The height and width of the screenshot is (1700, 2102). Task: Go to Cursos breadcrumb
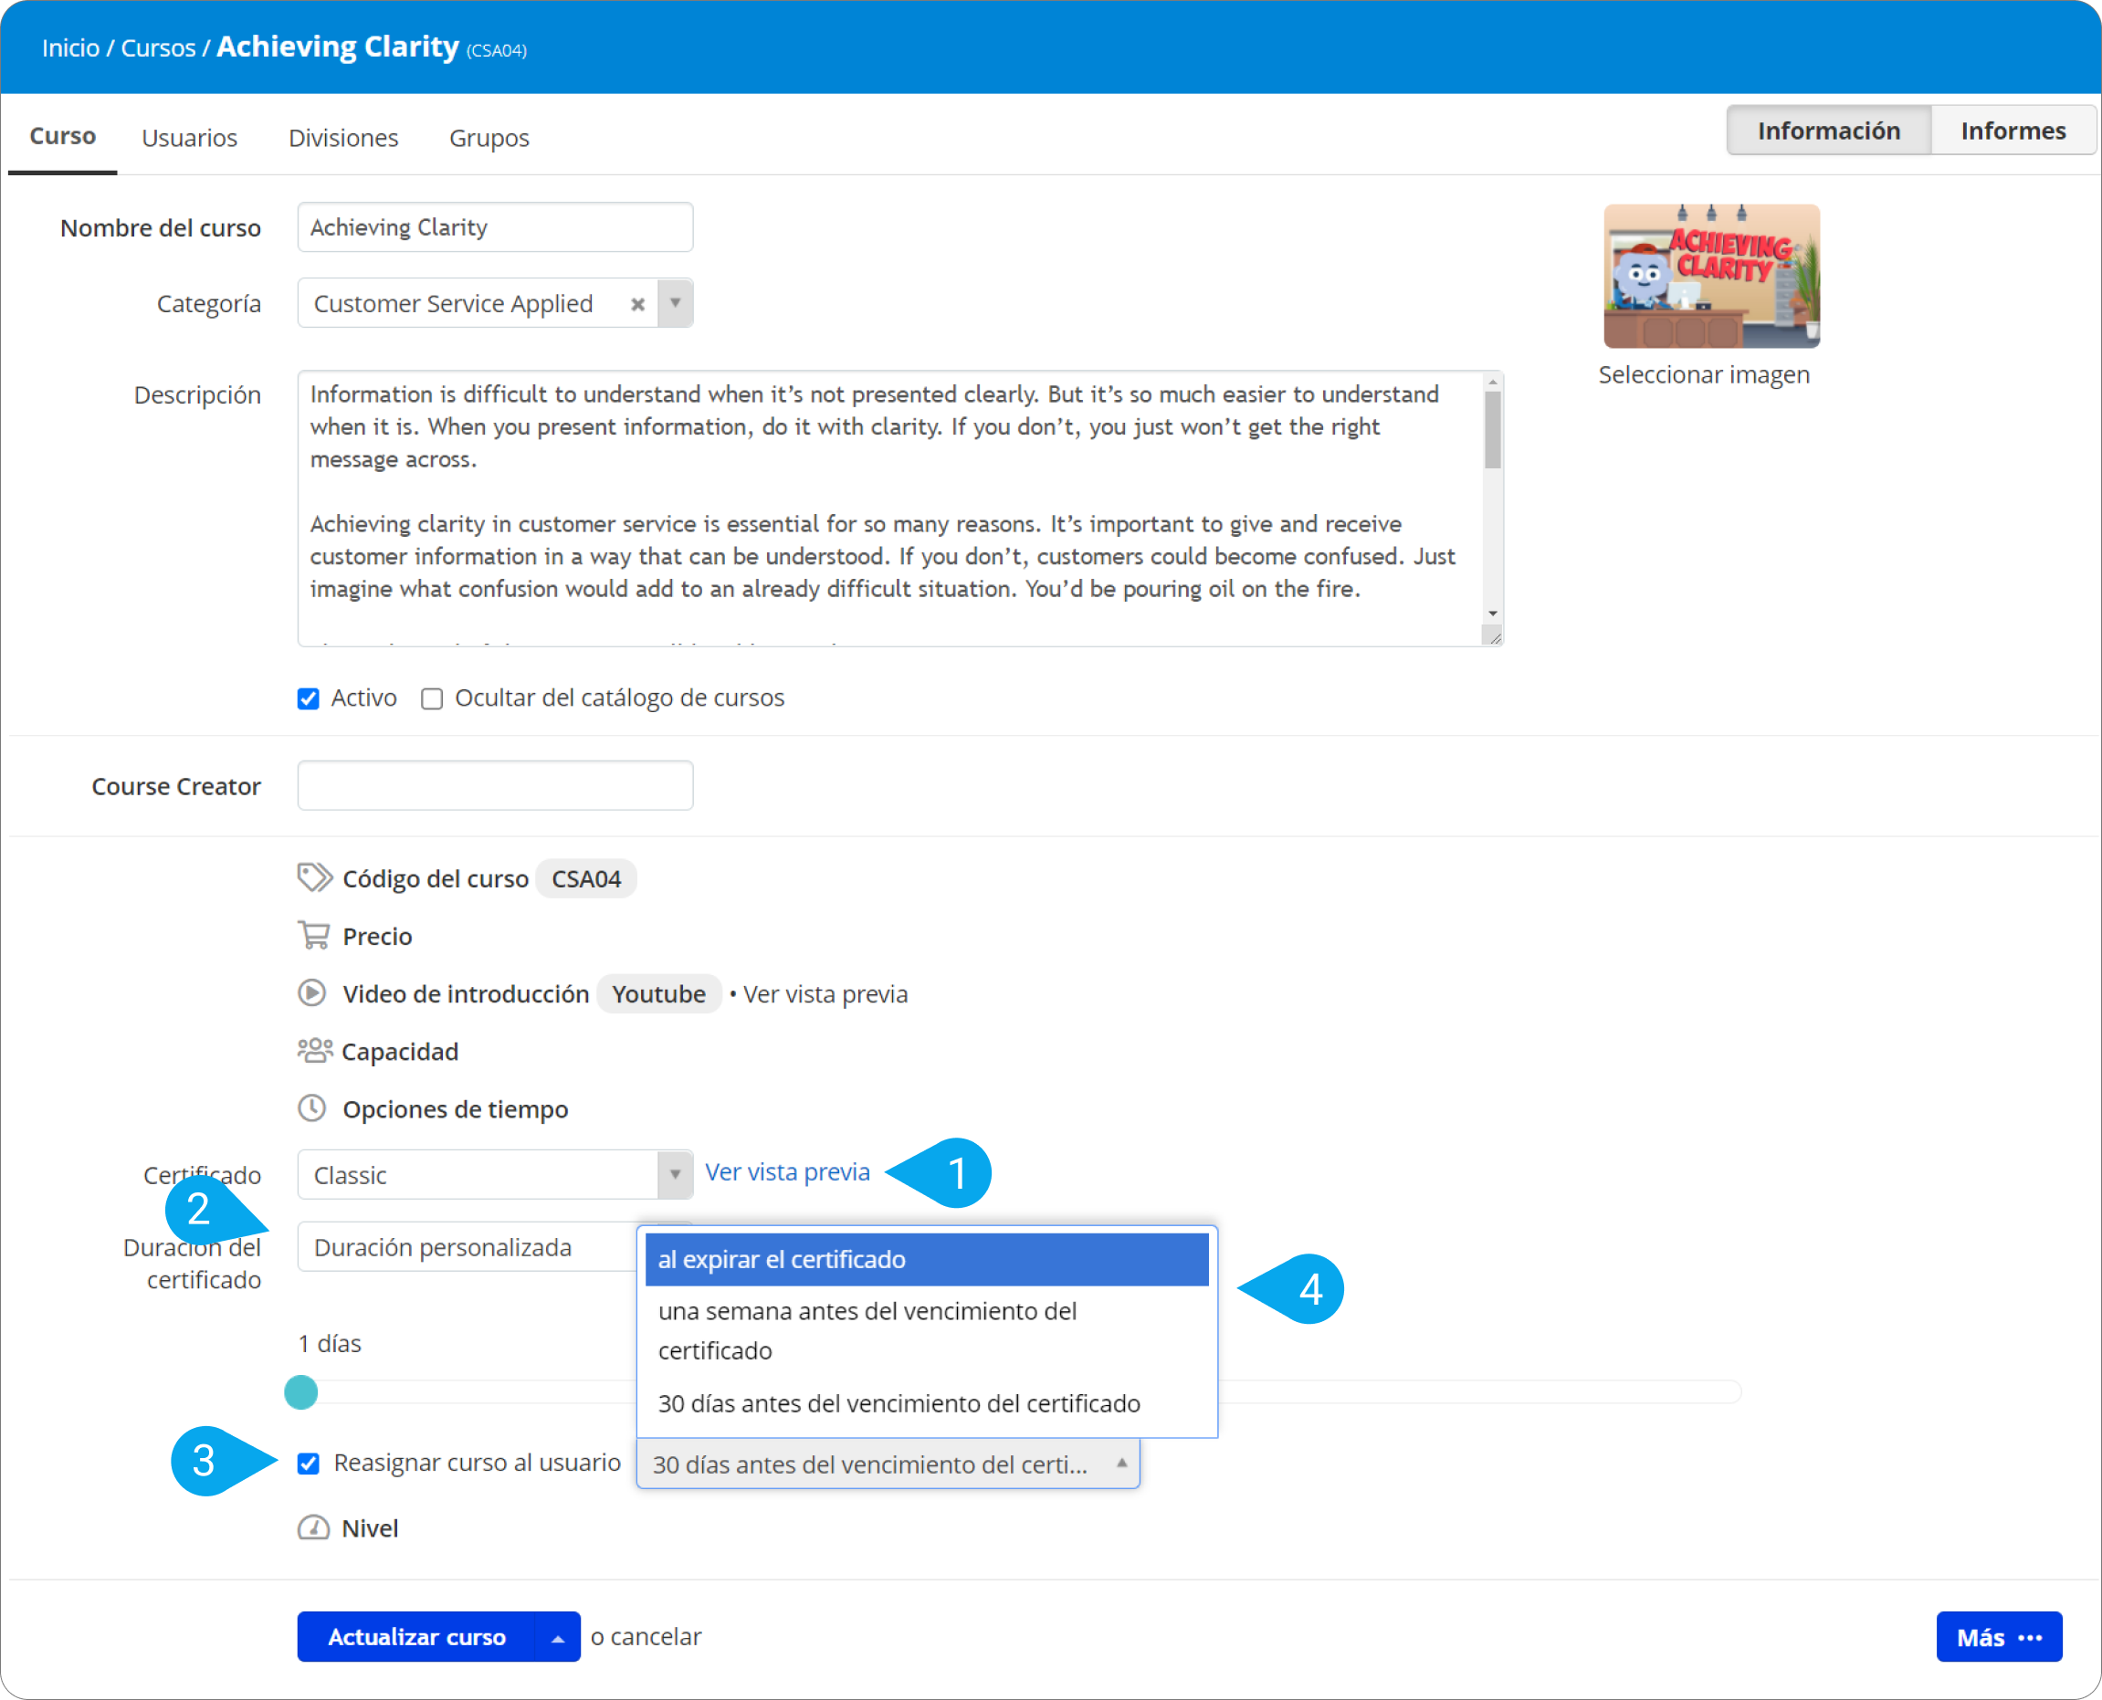[159, 48]
